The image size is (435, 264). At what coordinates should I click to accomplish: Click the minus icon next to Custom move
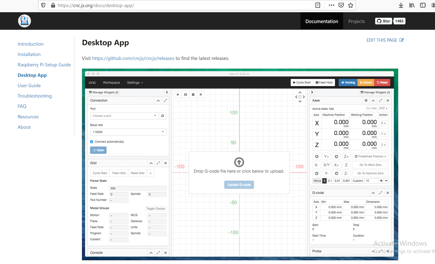(386, 181)
